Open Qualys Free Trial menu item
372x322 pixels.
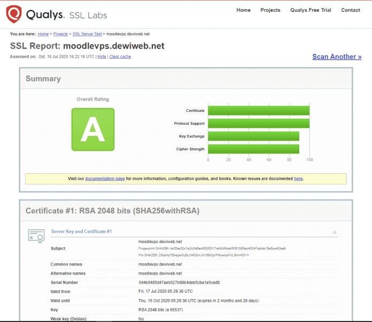311,10
